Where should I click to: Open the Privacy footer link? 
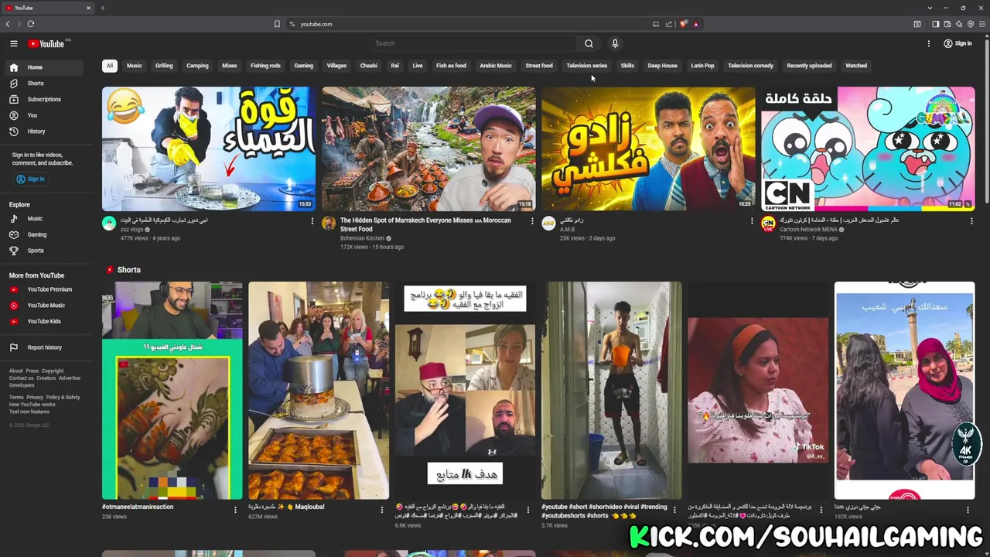click(35, 398)
